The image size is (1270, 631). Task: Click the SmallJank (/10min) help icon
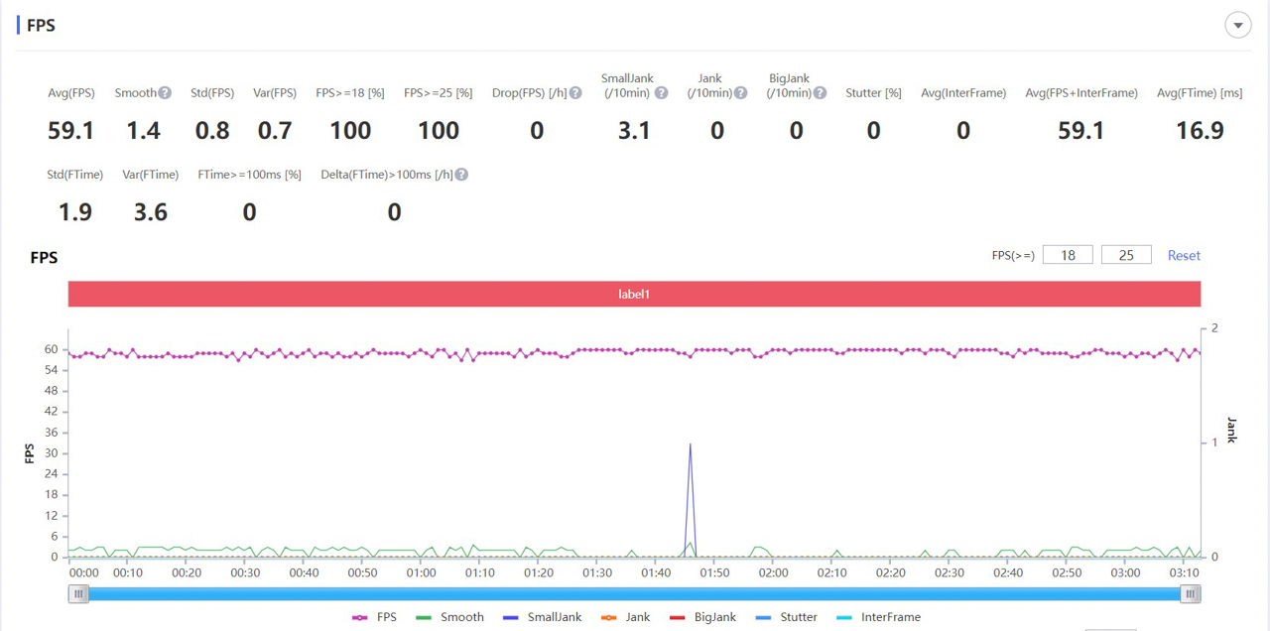[661, 93]
